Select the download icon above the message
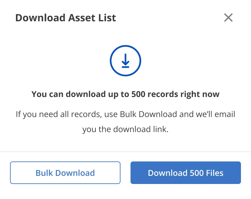 [125, 60]
